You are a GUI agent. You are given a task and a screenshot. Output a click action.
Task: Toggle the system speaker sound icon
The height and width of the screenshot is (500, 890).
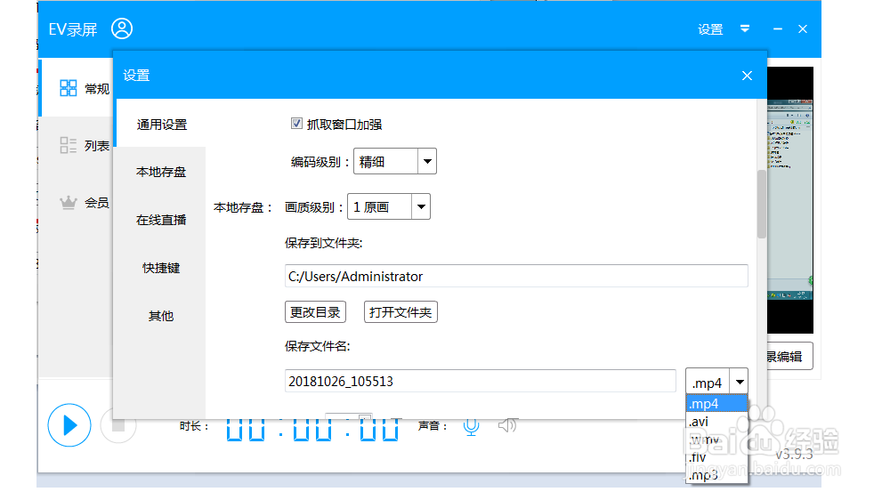(x=507, y=425)
